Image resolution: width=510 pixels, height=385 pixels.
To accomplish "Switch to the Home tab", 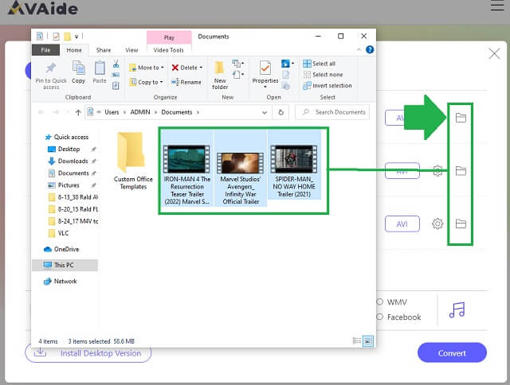I will pos(74,50).
